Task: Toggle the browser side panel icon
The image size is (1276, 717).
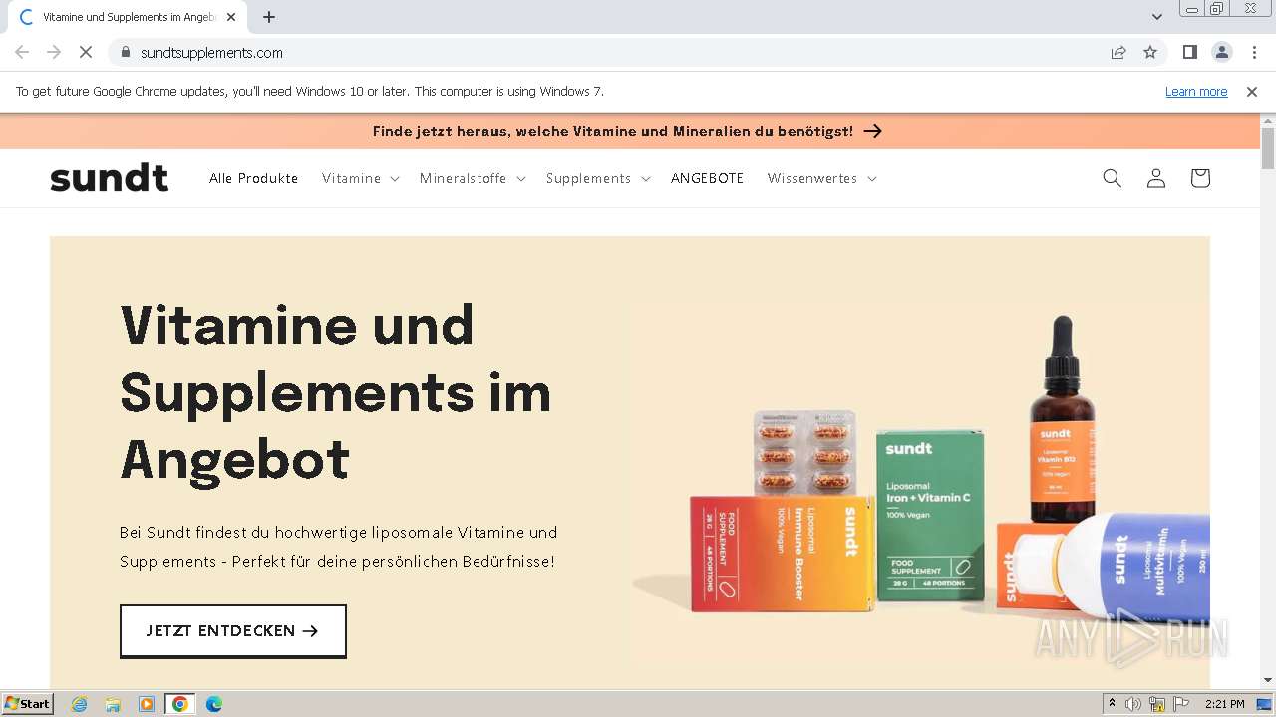Action: [x=1189, y=52]
